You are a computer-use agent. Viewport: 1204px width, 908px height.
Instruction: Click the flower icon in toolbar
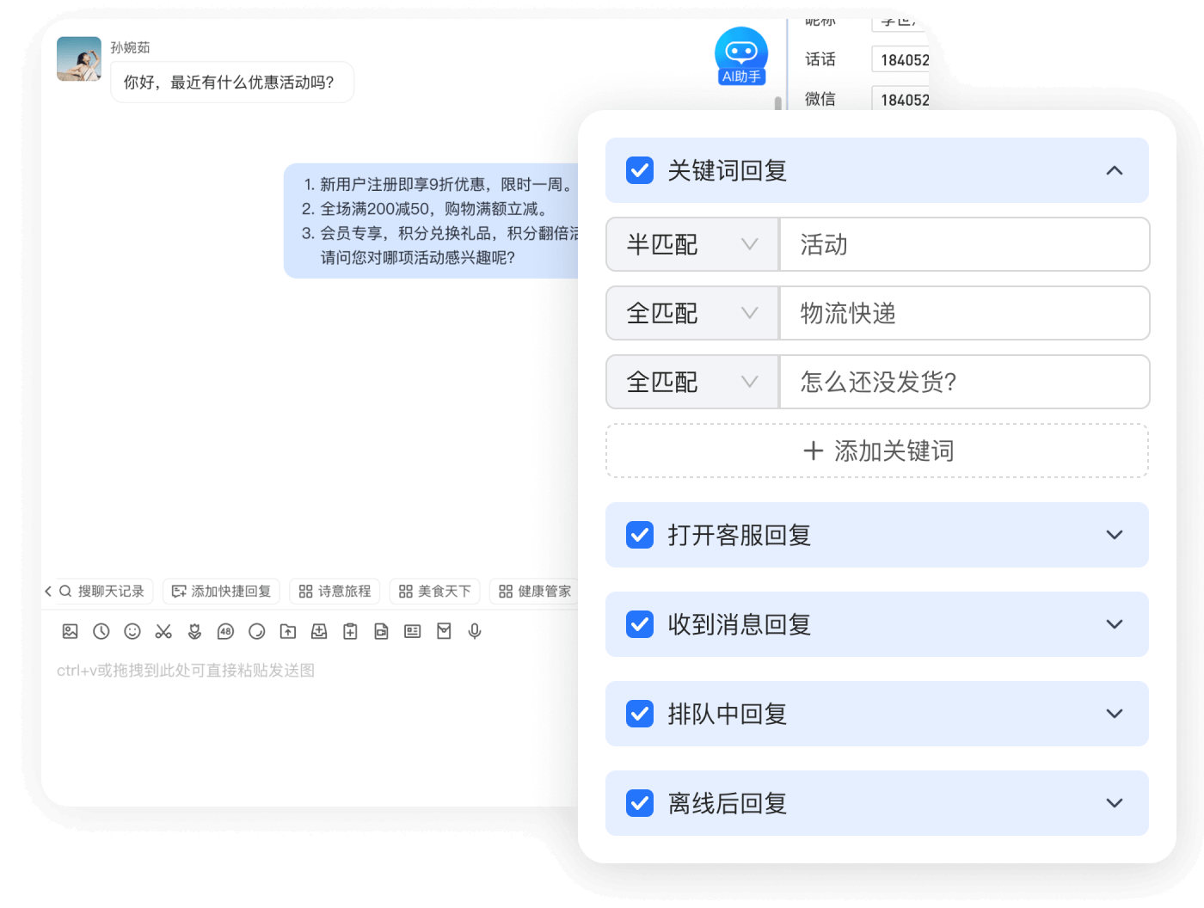[195, 632]
